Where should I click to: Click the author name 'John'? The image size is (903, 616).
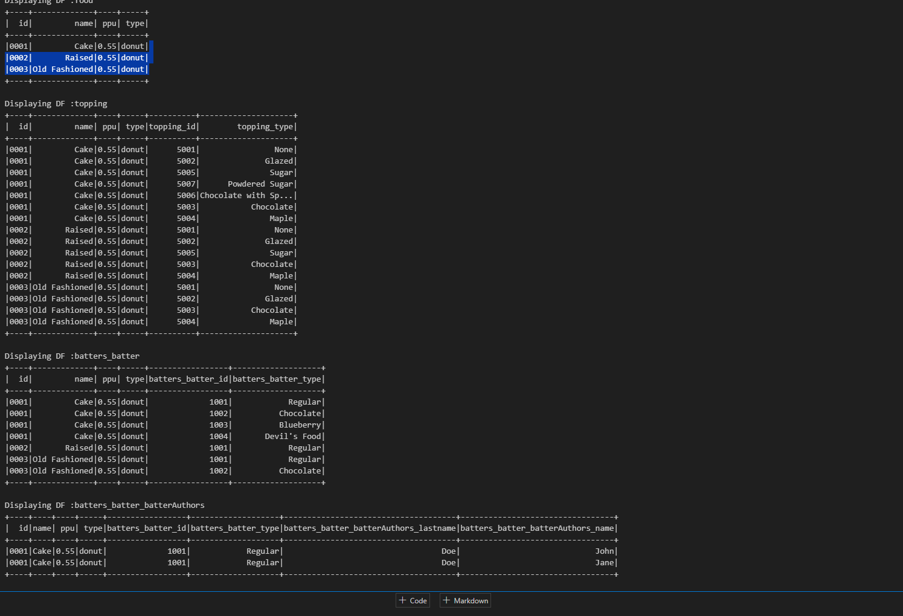(x=605, y=551)
